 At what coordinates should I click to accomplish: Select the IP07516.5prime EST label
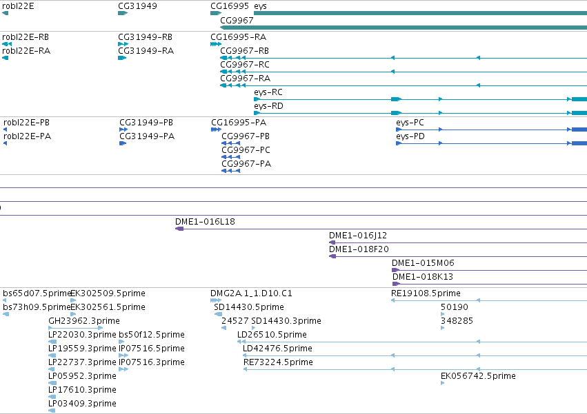tap(152, 349)
